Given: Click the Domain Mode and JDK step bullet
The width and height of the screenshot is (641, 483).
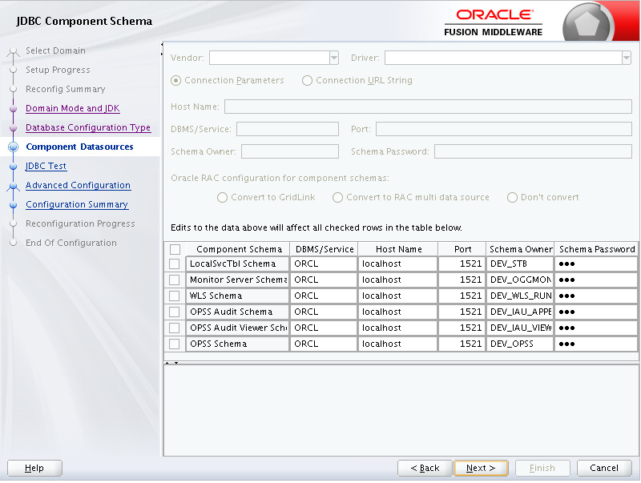Looking at the screenshot, I should [x=13, y=109].
